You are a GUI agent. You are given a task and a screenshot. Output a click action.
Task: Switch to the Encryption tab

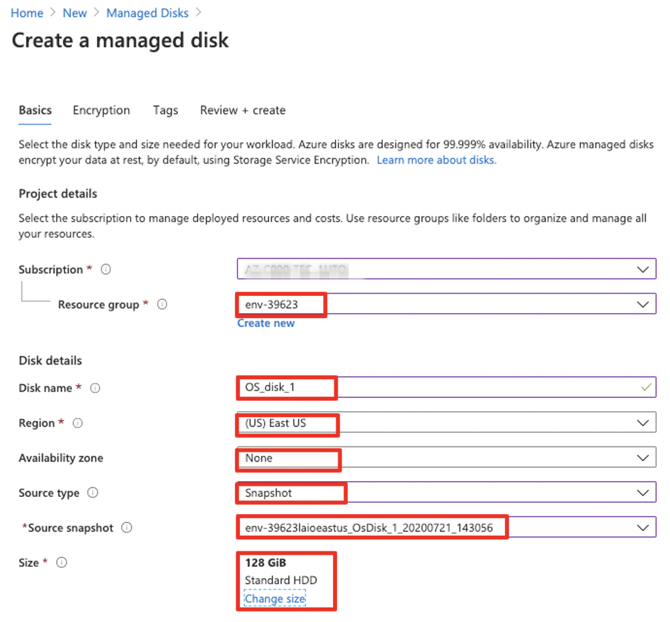pos(101,110)
